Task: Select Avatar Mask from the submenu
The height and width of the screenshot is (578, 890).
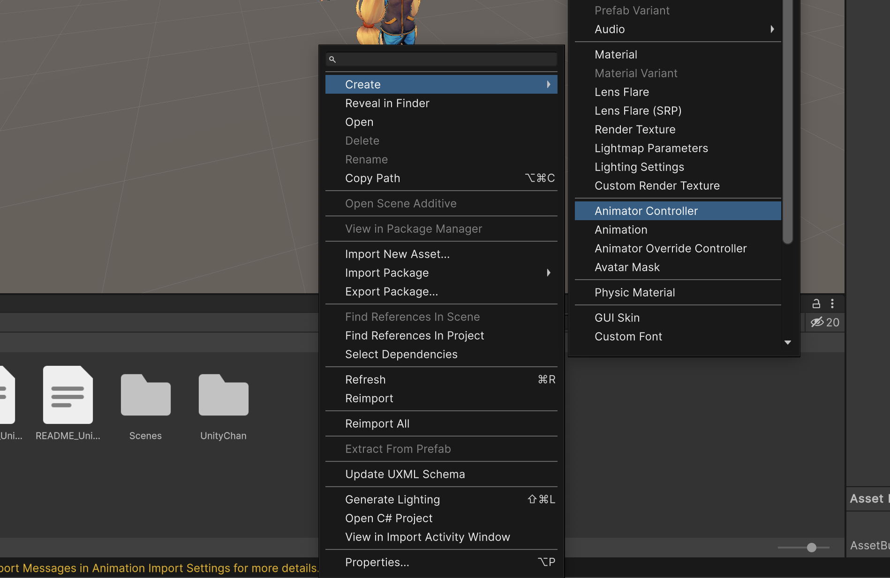Action: pyautogui.click(x=626, y=267)
